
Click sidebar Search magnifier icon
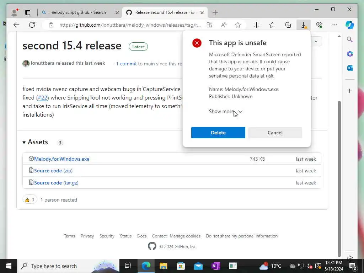coord(350,39)
